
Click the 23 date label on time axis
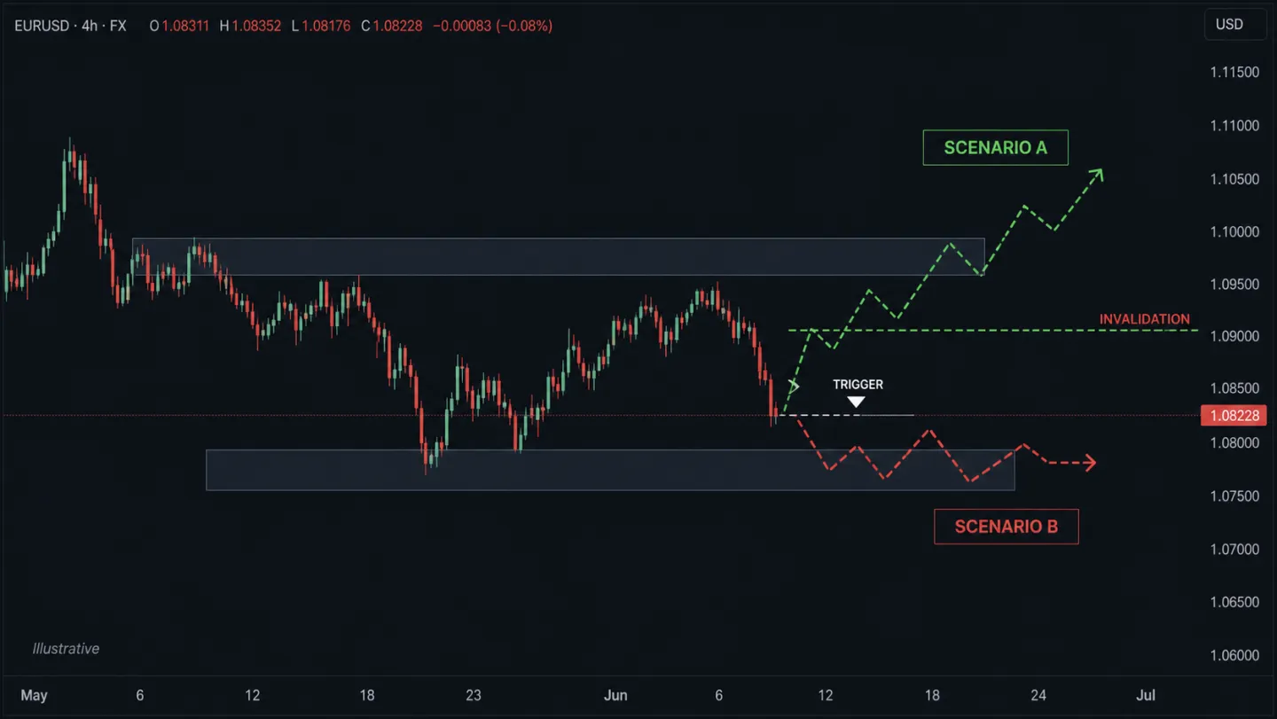point(474,695)
